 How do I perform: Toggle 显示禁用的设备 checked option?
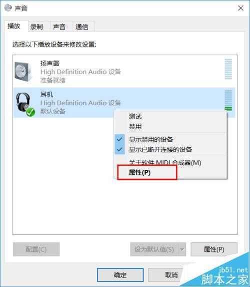151,139
